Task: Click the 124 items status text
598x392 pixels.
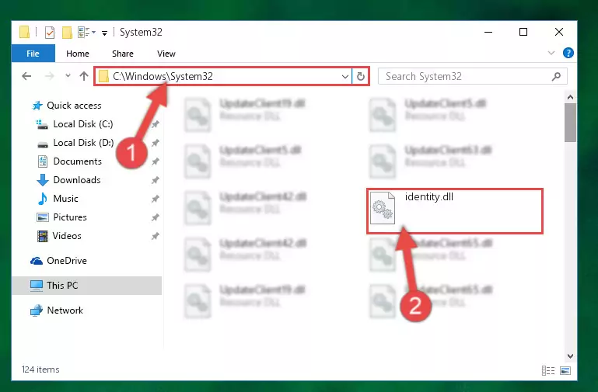Action: tap(40, 369)
